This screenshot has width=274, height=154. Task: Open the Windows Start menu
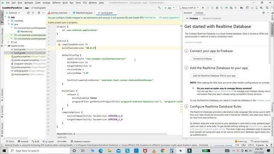(4, 151)
